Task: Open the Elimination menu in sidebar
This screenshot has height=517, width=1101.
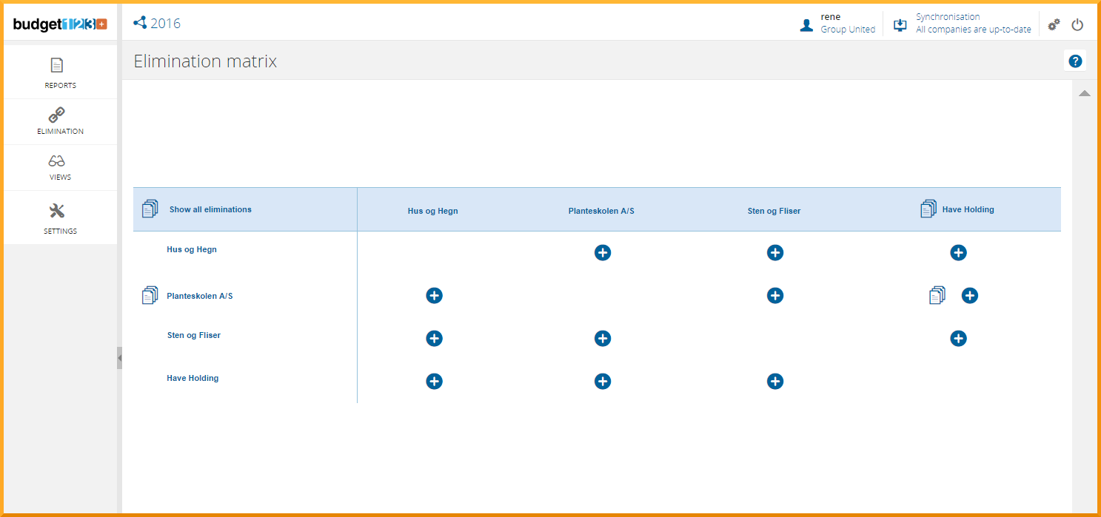Action: pyautogui.click(x=60, y=121)
